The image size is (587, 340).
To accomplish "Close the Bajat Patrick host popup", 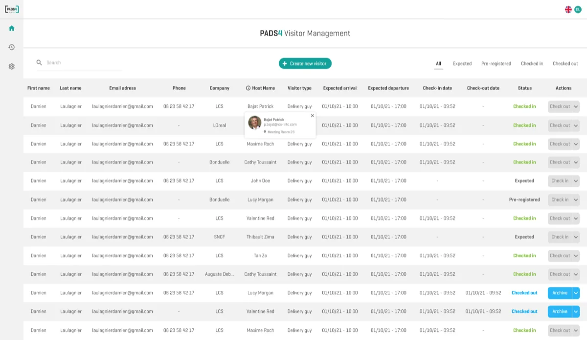I will coord(313,116).
